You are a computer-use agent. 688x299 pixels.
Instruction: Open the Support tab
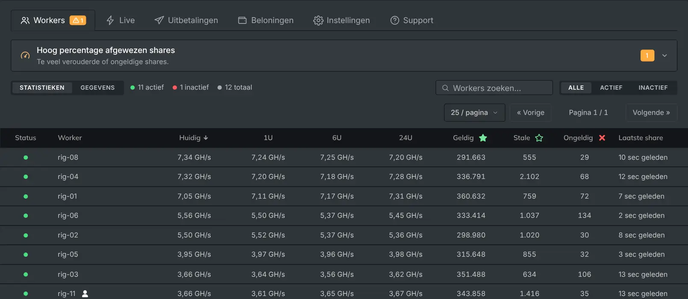tap(412, 21)
